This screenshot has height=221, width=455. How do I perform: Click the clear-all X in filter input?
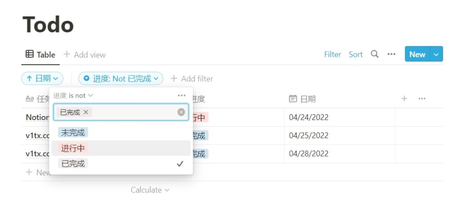[181, 112]
